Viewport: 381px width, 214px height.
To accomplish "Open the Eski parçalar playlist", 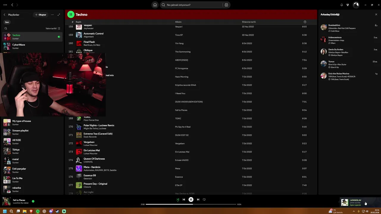I will point(32,170).
